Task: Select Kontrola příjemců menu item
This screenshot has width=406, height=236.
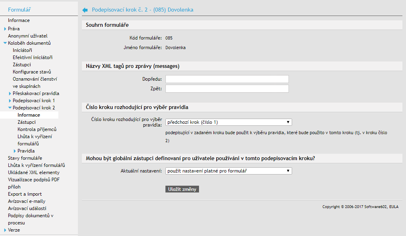Action: tap(37, 129)
